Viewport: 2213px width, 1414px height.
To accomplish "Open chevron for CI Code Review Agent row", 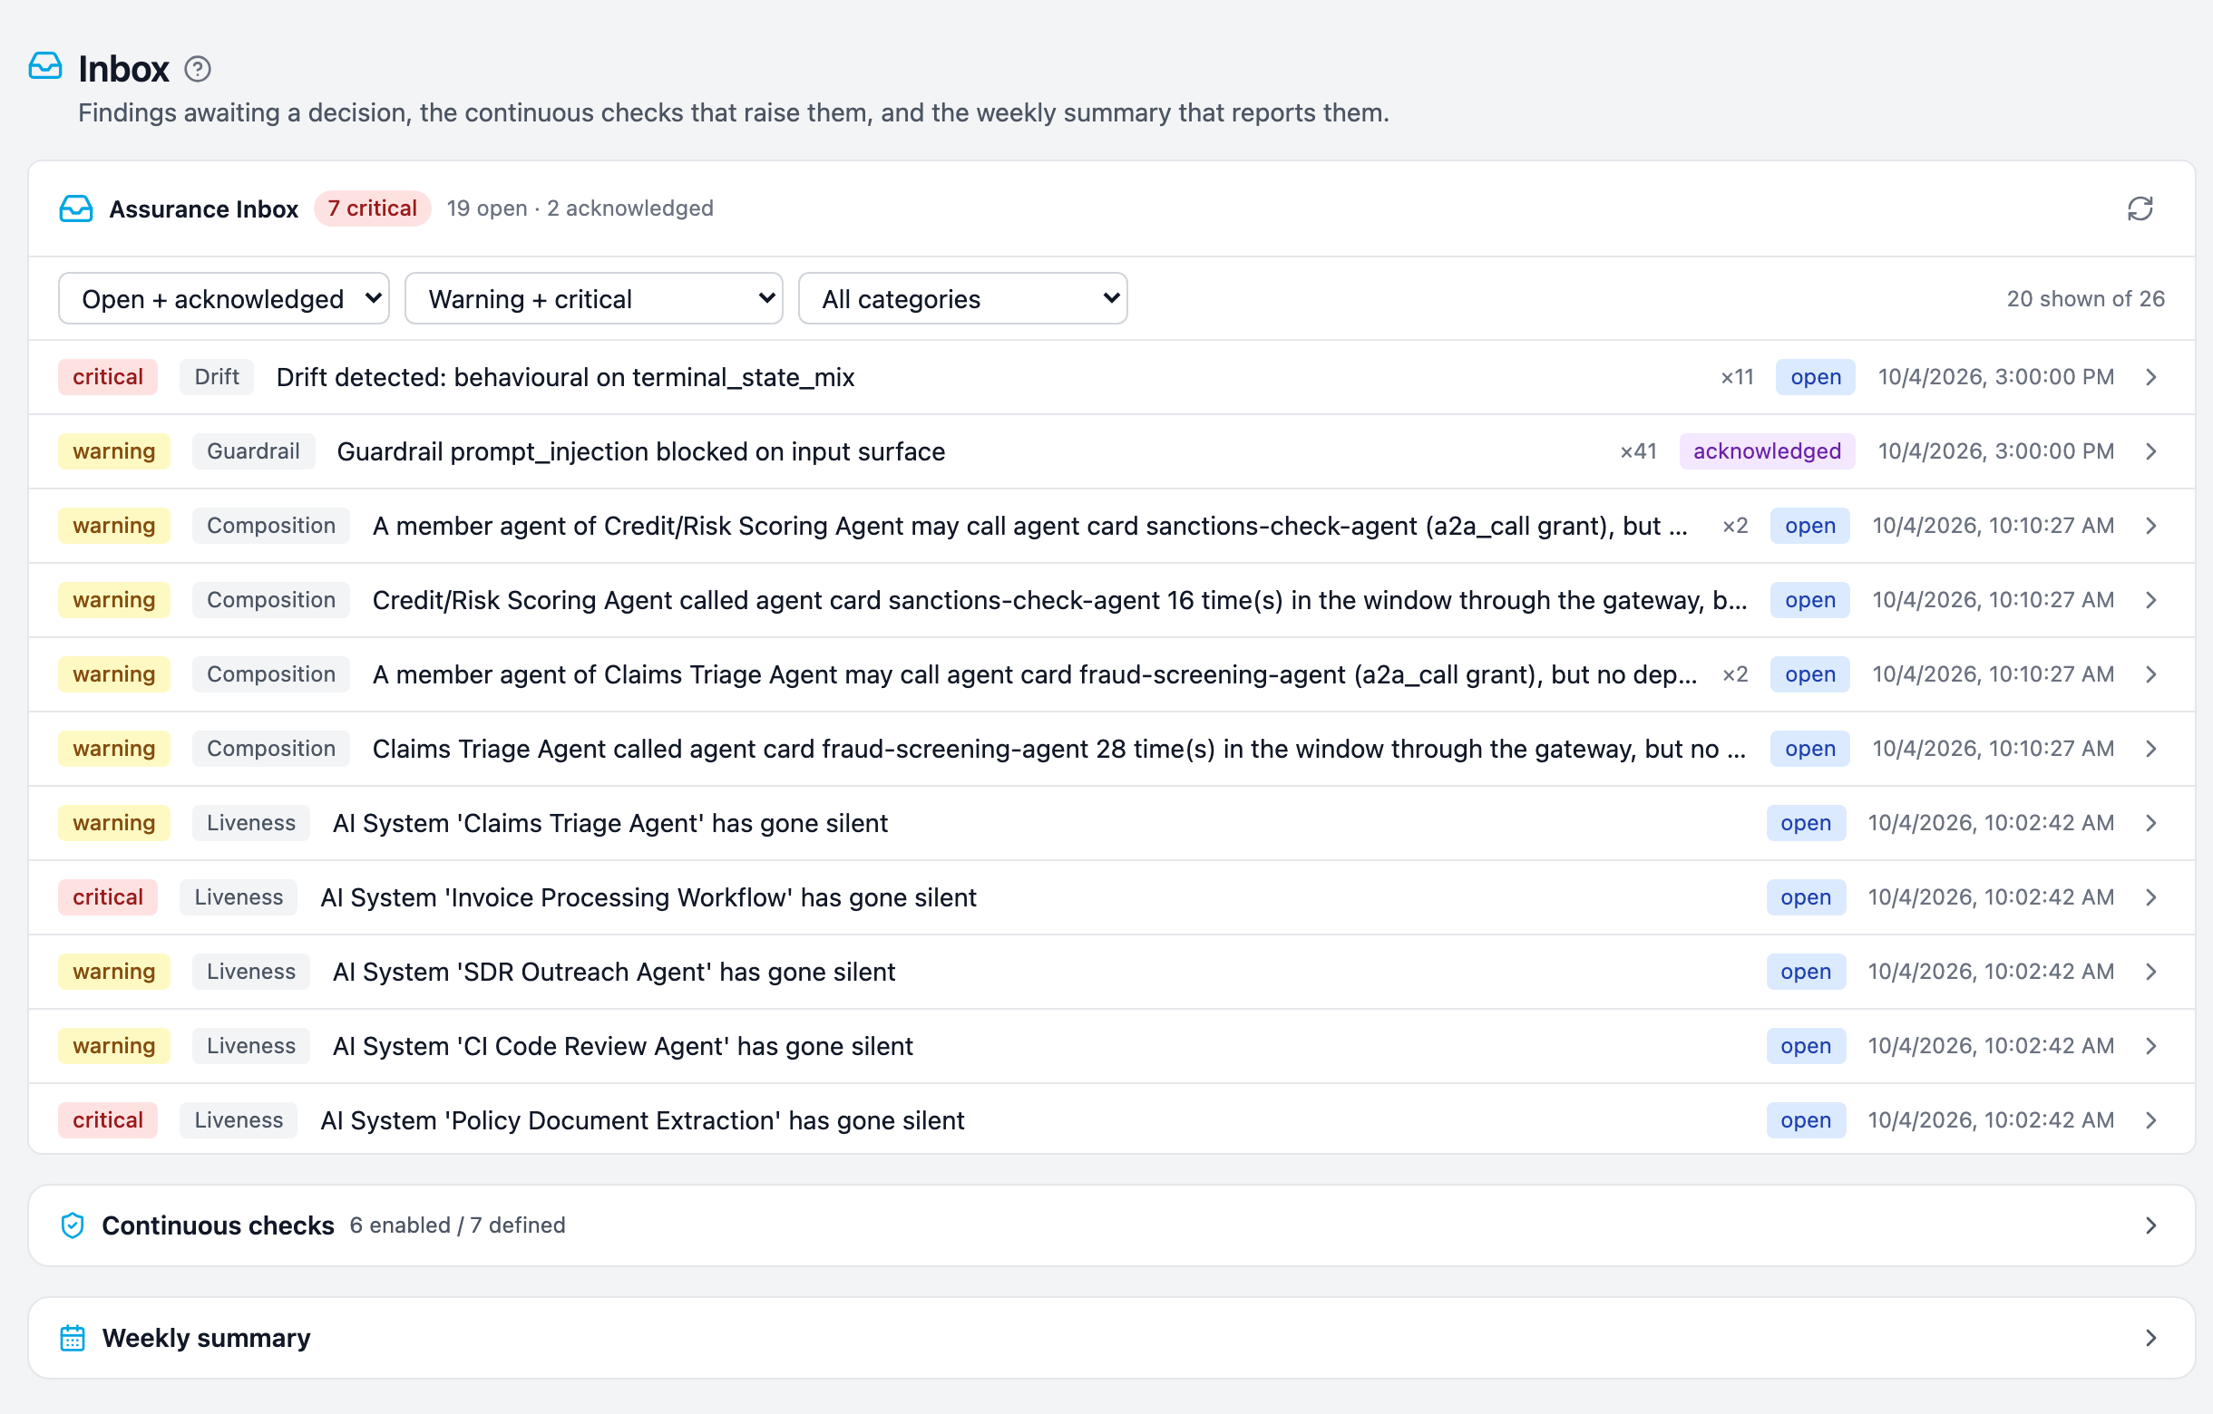I will 2150,1046.
